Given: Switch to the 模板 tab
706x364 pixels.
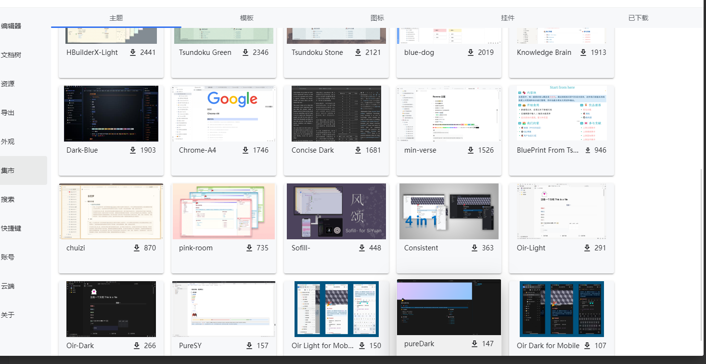Looking at the screenshot, I should (246, 18).
